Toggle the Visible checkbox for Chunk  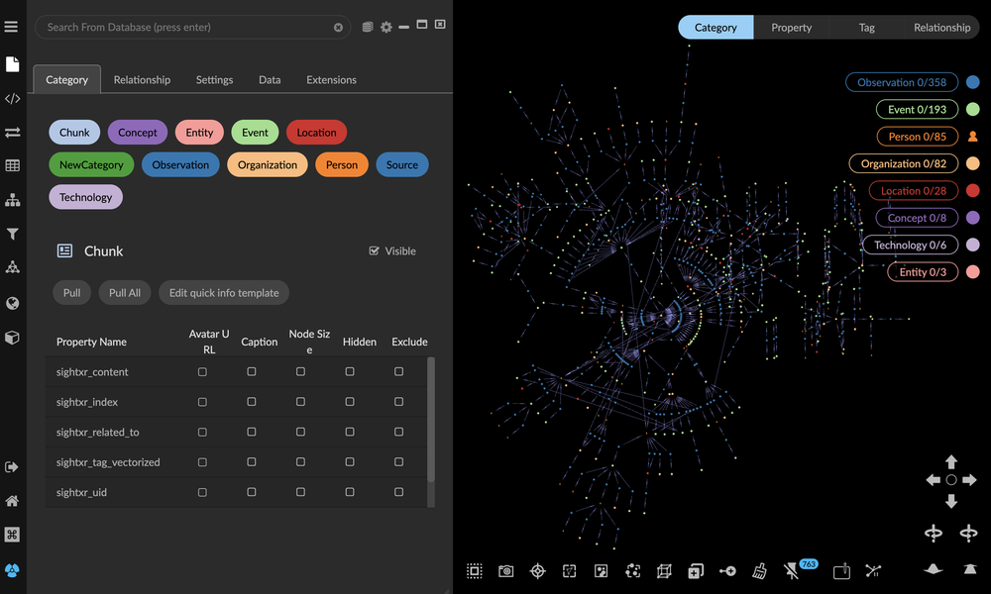tap(372, 250)
